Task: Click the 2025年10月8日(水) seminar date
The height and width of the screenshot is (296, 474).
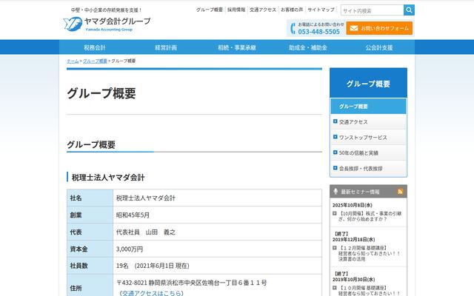Action: (x=353, y=205)
